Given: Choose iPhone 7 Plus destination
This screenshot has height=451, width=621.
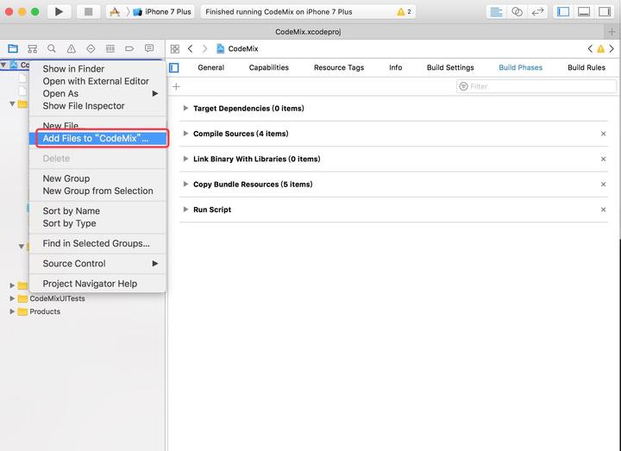Looking at the screenshot, I should 162,12.
